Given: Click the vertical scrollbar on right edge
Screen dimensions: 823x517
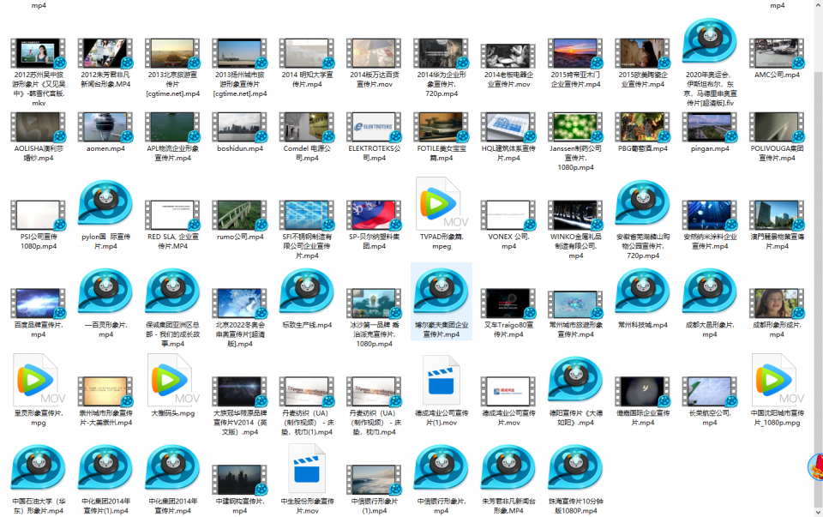Looking at the screenshot, I should point(818,257).
